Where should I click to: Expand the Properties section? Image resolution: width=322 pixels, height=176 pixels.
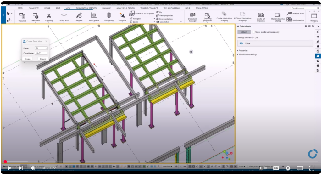pyautogui.click(x=242, y=51)
